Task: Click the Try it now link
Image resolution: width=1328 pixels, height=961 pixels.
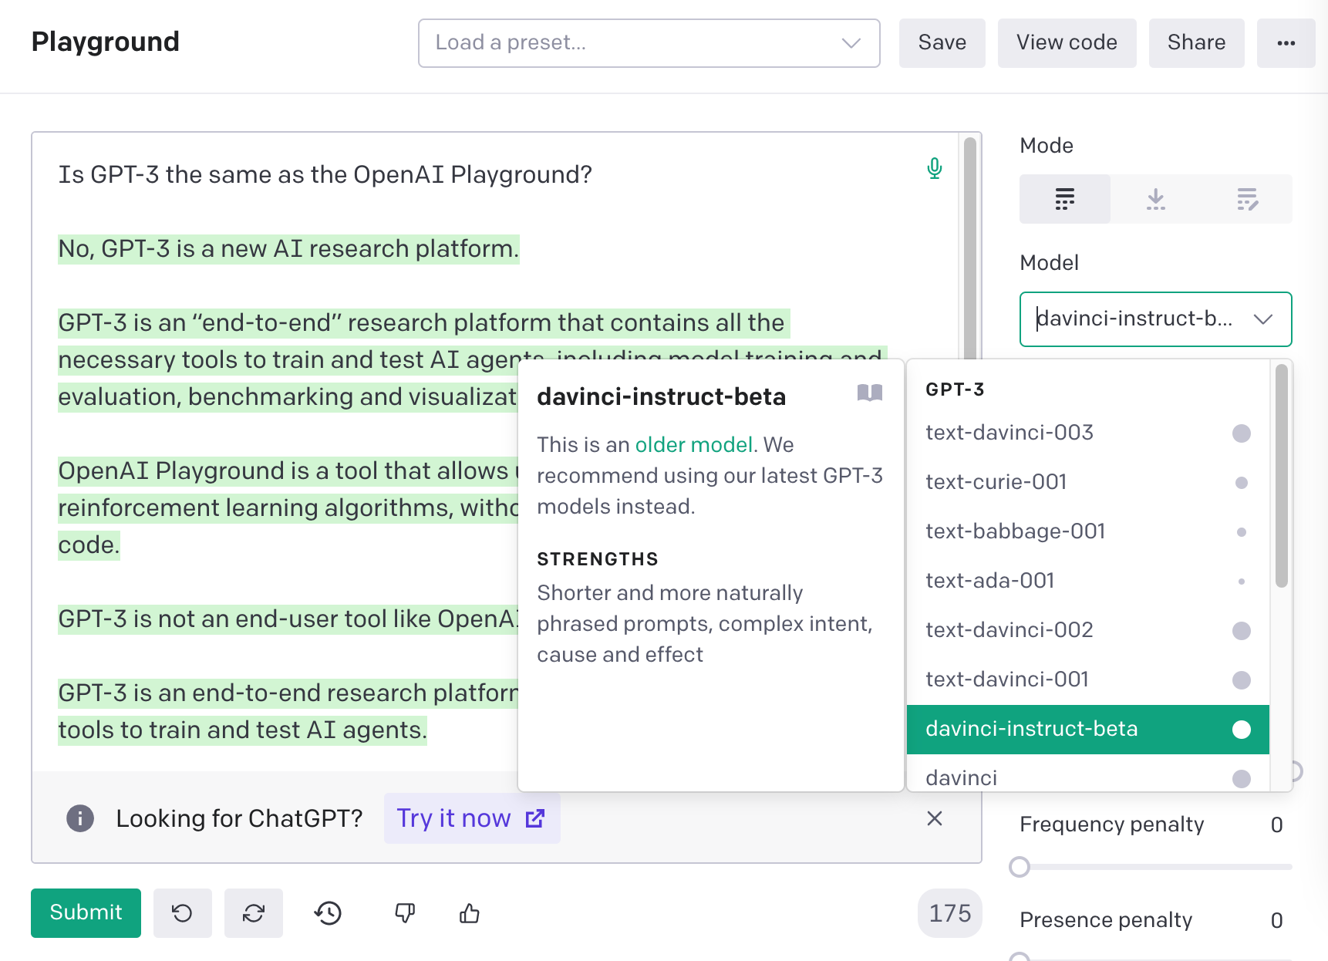Action: [x=471, y=818]
